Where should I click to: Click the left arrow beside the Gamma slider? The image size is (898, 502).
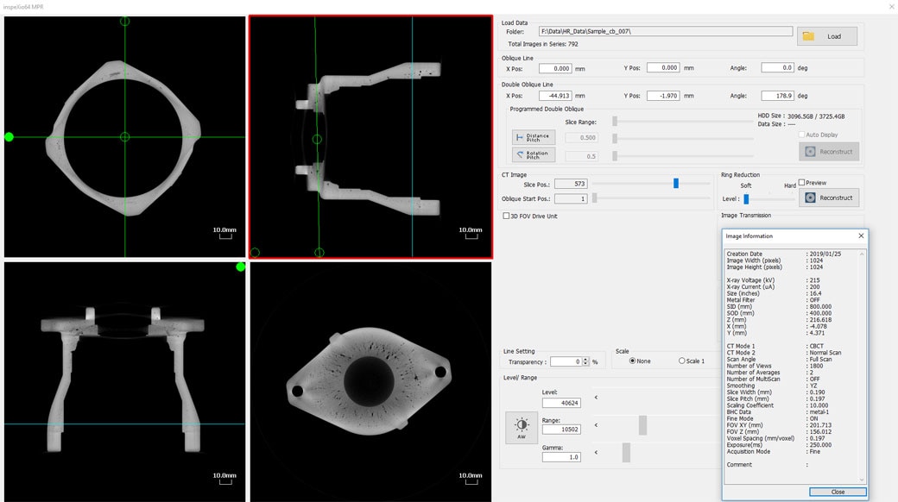[x=596, y=452]
